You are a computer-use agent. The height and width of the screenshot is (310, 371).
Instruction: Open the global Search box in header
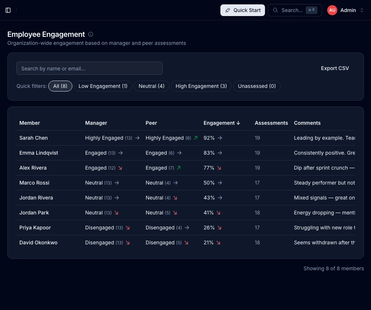click(x=295, y=10)
